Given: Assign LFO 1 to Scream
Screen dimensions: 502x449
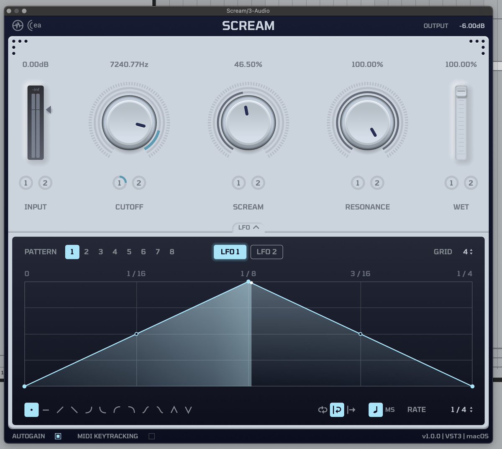Looking at the screenshot, I should 238,183.
